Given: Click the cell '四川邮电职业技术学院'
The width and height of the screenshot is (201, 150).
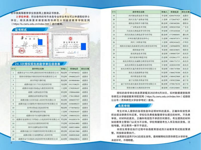Looking at the screenshot, I should pyautogui.click(x=138, y=16).
